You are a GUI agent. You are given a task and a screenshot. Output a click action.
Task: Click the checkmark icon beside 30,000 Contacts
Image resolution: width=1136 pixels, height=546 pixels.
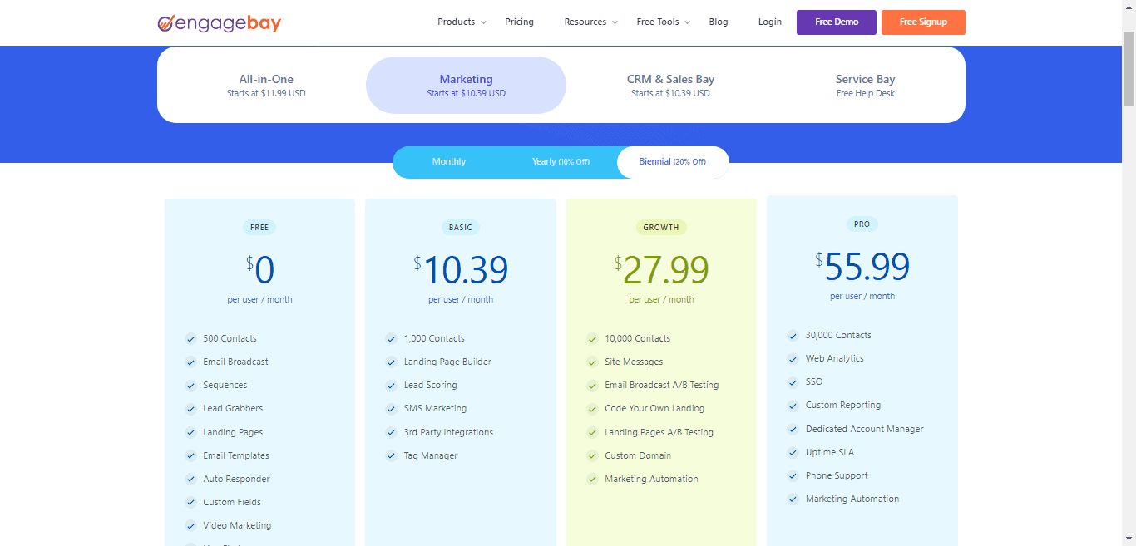pos(793,335)
